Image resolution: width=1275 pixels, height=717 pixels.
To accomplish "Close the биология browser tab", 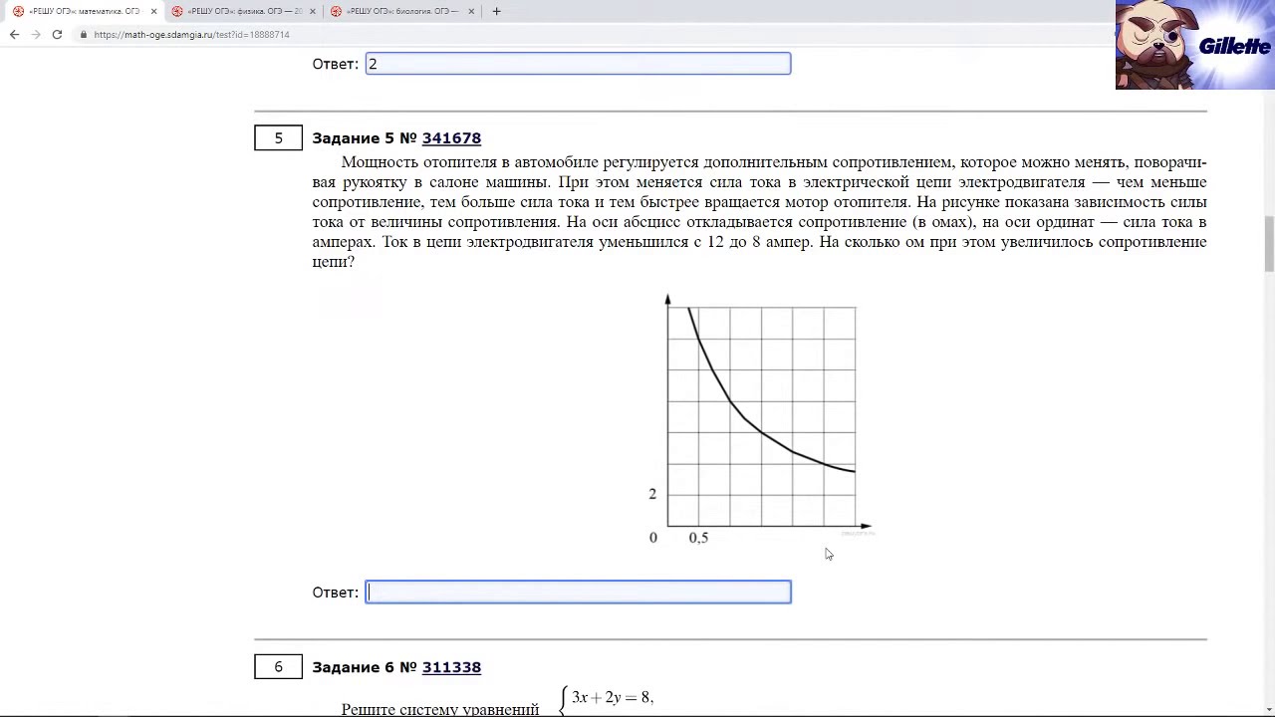I will [x=471, y=11].
